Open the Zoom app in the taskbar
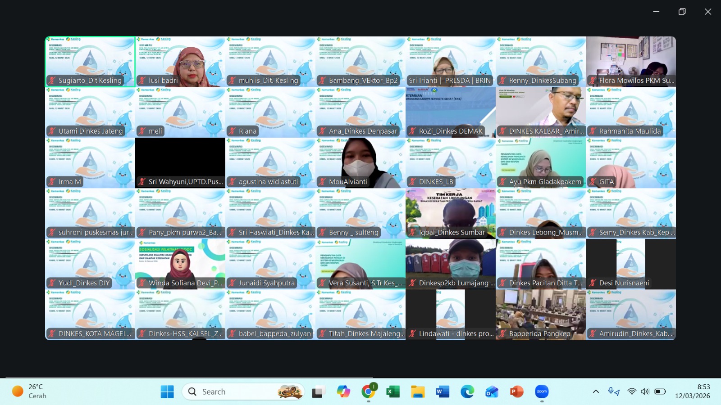 point(542,391)
